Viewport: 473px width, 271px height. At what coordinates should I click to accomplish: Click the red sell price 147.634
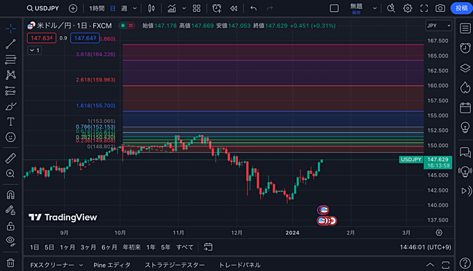(x=42, y=38)
